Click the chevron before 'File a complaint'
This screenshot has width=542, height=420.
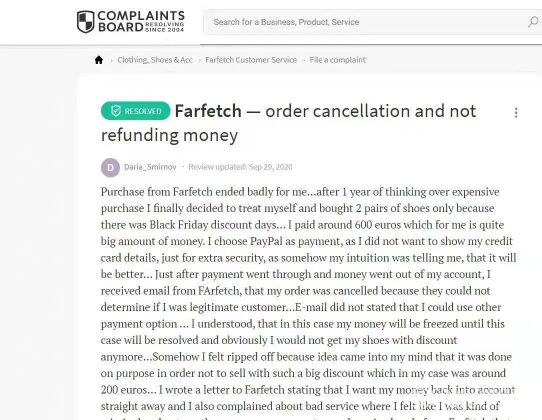click(303, 60)
